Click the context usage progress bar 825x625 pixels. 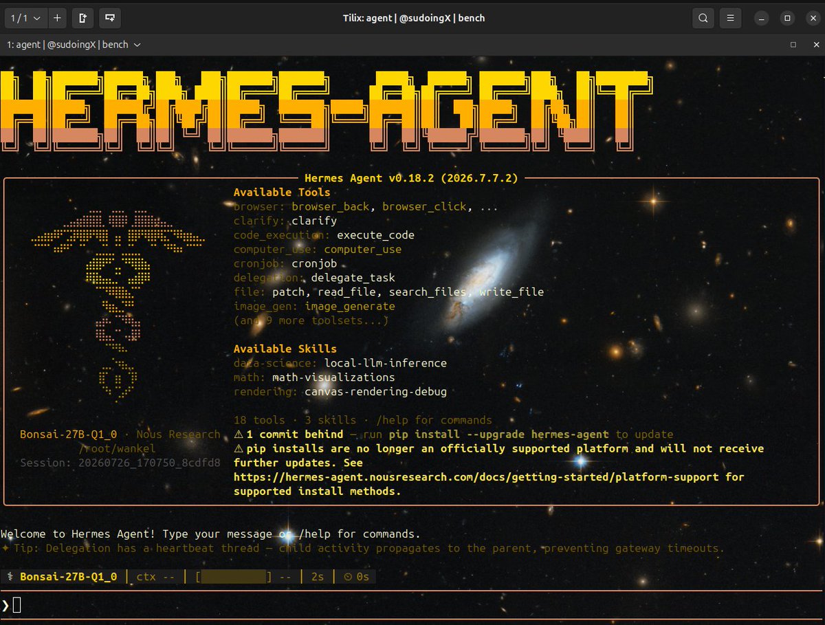point(234,576)
